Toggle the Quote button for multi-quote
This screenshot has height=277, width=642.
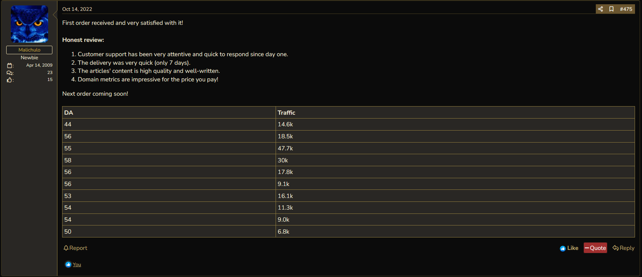tap(595, 248)
